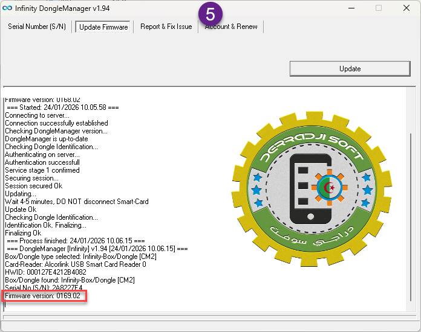Click the Update button

[x=350, y=69]
